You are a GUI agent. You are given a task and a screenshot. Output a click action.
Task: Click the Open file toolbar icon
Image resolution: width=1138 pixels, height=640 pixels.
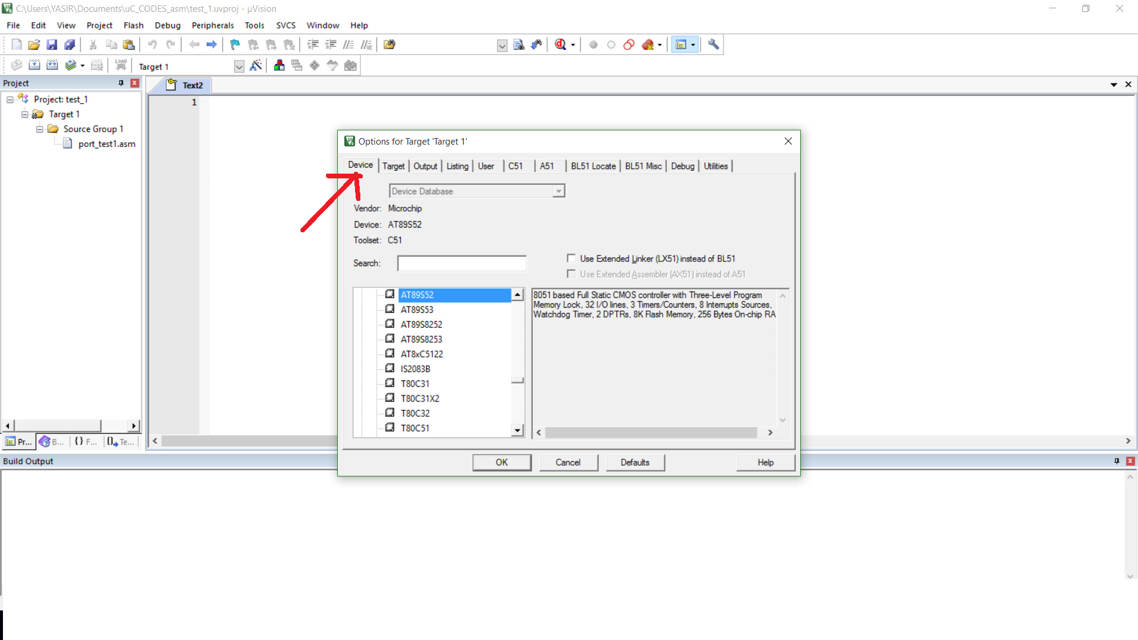point(34,44)
